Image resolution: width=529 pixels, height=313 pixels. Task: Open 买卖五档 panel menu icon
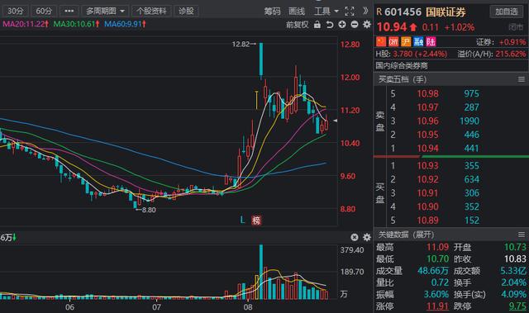pyautogui.click(x=522, y=79)
